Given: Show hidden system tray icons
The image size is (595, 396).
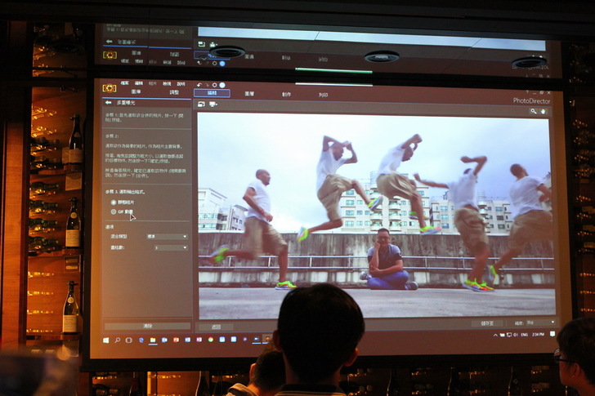Looking at the screenshot, I should coord(494,335).
